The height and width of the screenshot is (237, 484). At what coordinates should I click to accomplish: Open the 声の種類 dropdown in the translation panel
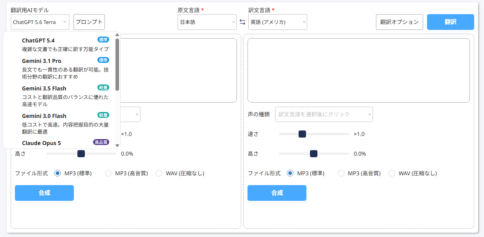[324, 114]
